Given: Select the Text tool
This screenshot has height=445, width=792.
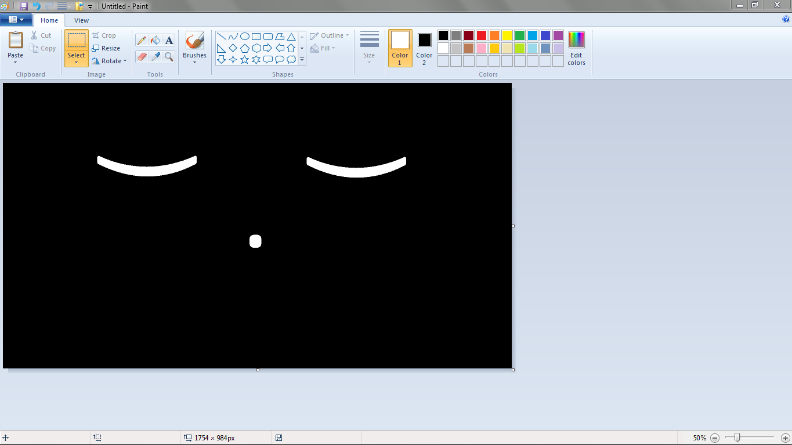Looking at the screenshot, I should click(169, 41).
